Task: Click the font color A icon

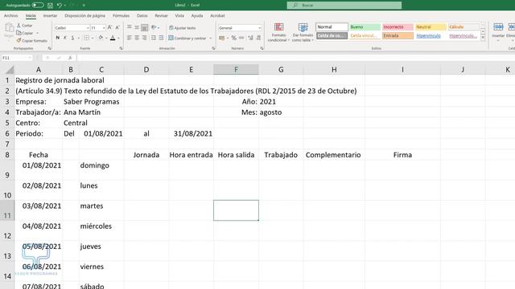Action: pyautogui.click(x=113, y=38)
